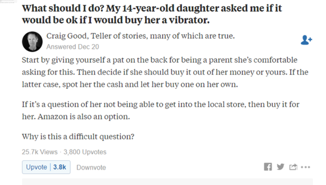Follow Craig Good using the add-person icon
The height and width of the screenshot is (185, 326).
click(306, 40)
